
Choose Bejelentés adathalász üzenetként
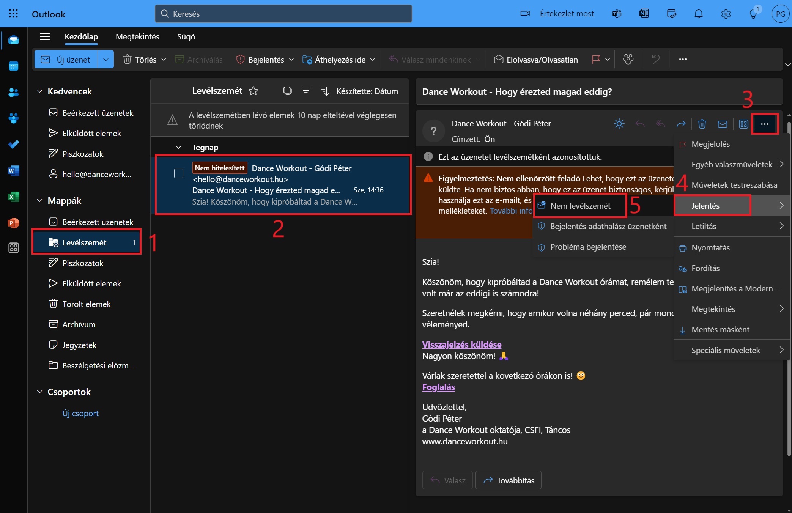pyautogui.click(x=603, y=226)
